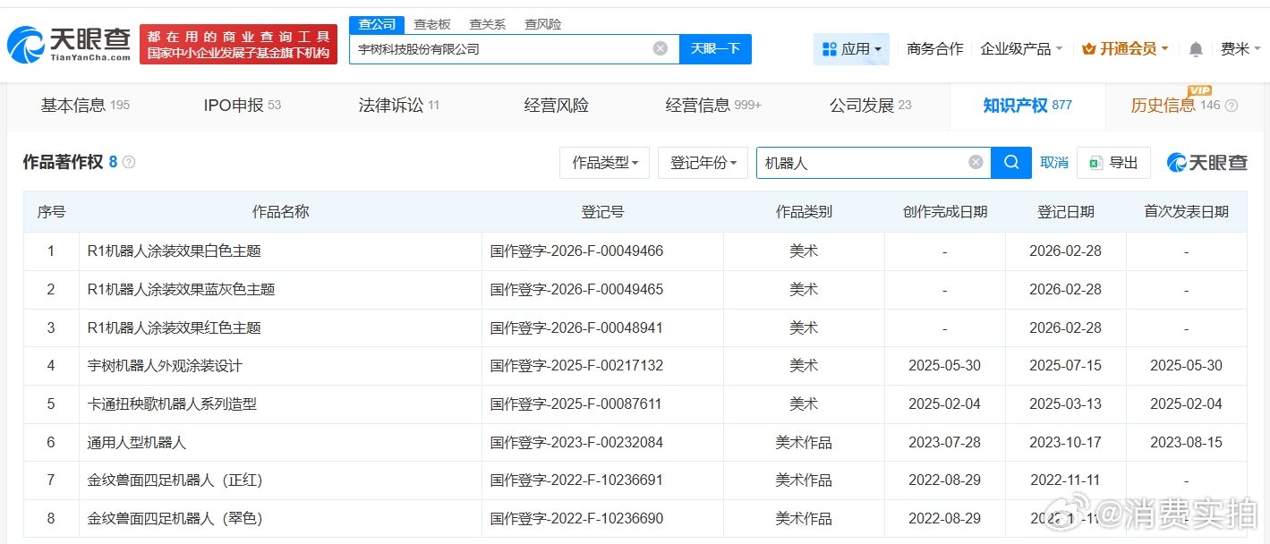
Task: Click the 导出 export button
Action: tap(1113, 163)
